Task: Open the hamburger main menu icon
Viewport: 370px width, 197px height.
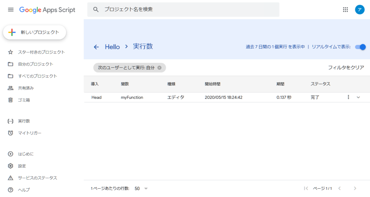Action: [10, 10]
